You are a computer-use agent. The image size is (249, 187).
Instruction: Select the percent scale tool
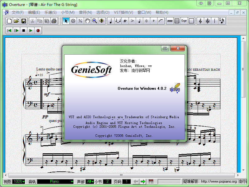80,21
